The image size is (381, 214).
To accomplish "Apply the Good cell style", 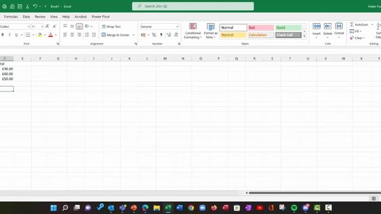I will click(288, 27).
